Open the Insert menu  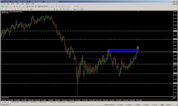[13, 4]
